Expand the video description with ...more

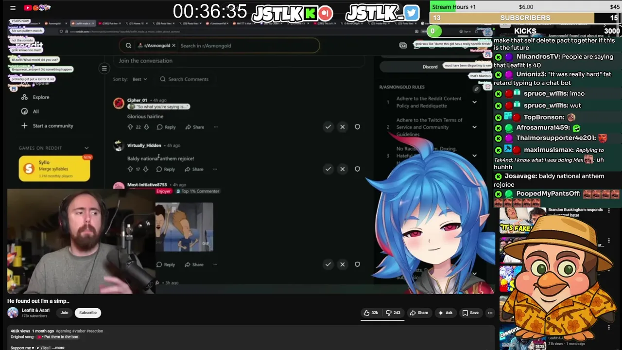tap(59, 348)
